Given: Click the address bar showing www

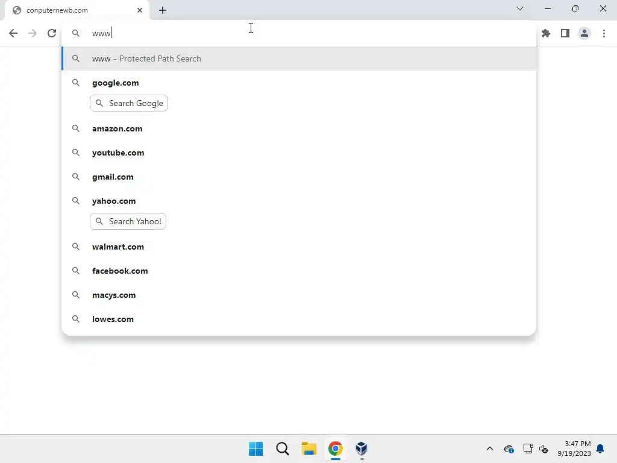Looking at the screenshot, I should tap(299, 33).
